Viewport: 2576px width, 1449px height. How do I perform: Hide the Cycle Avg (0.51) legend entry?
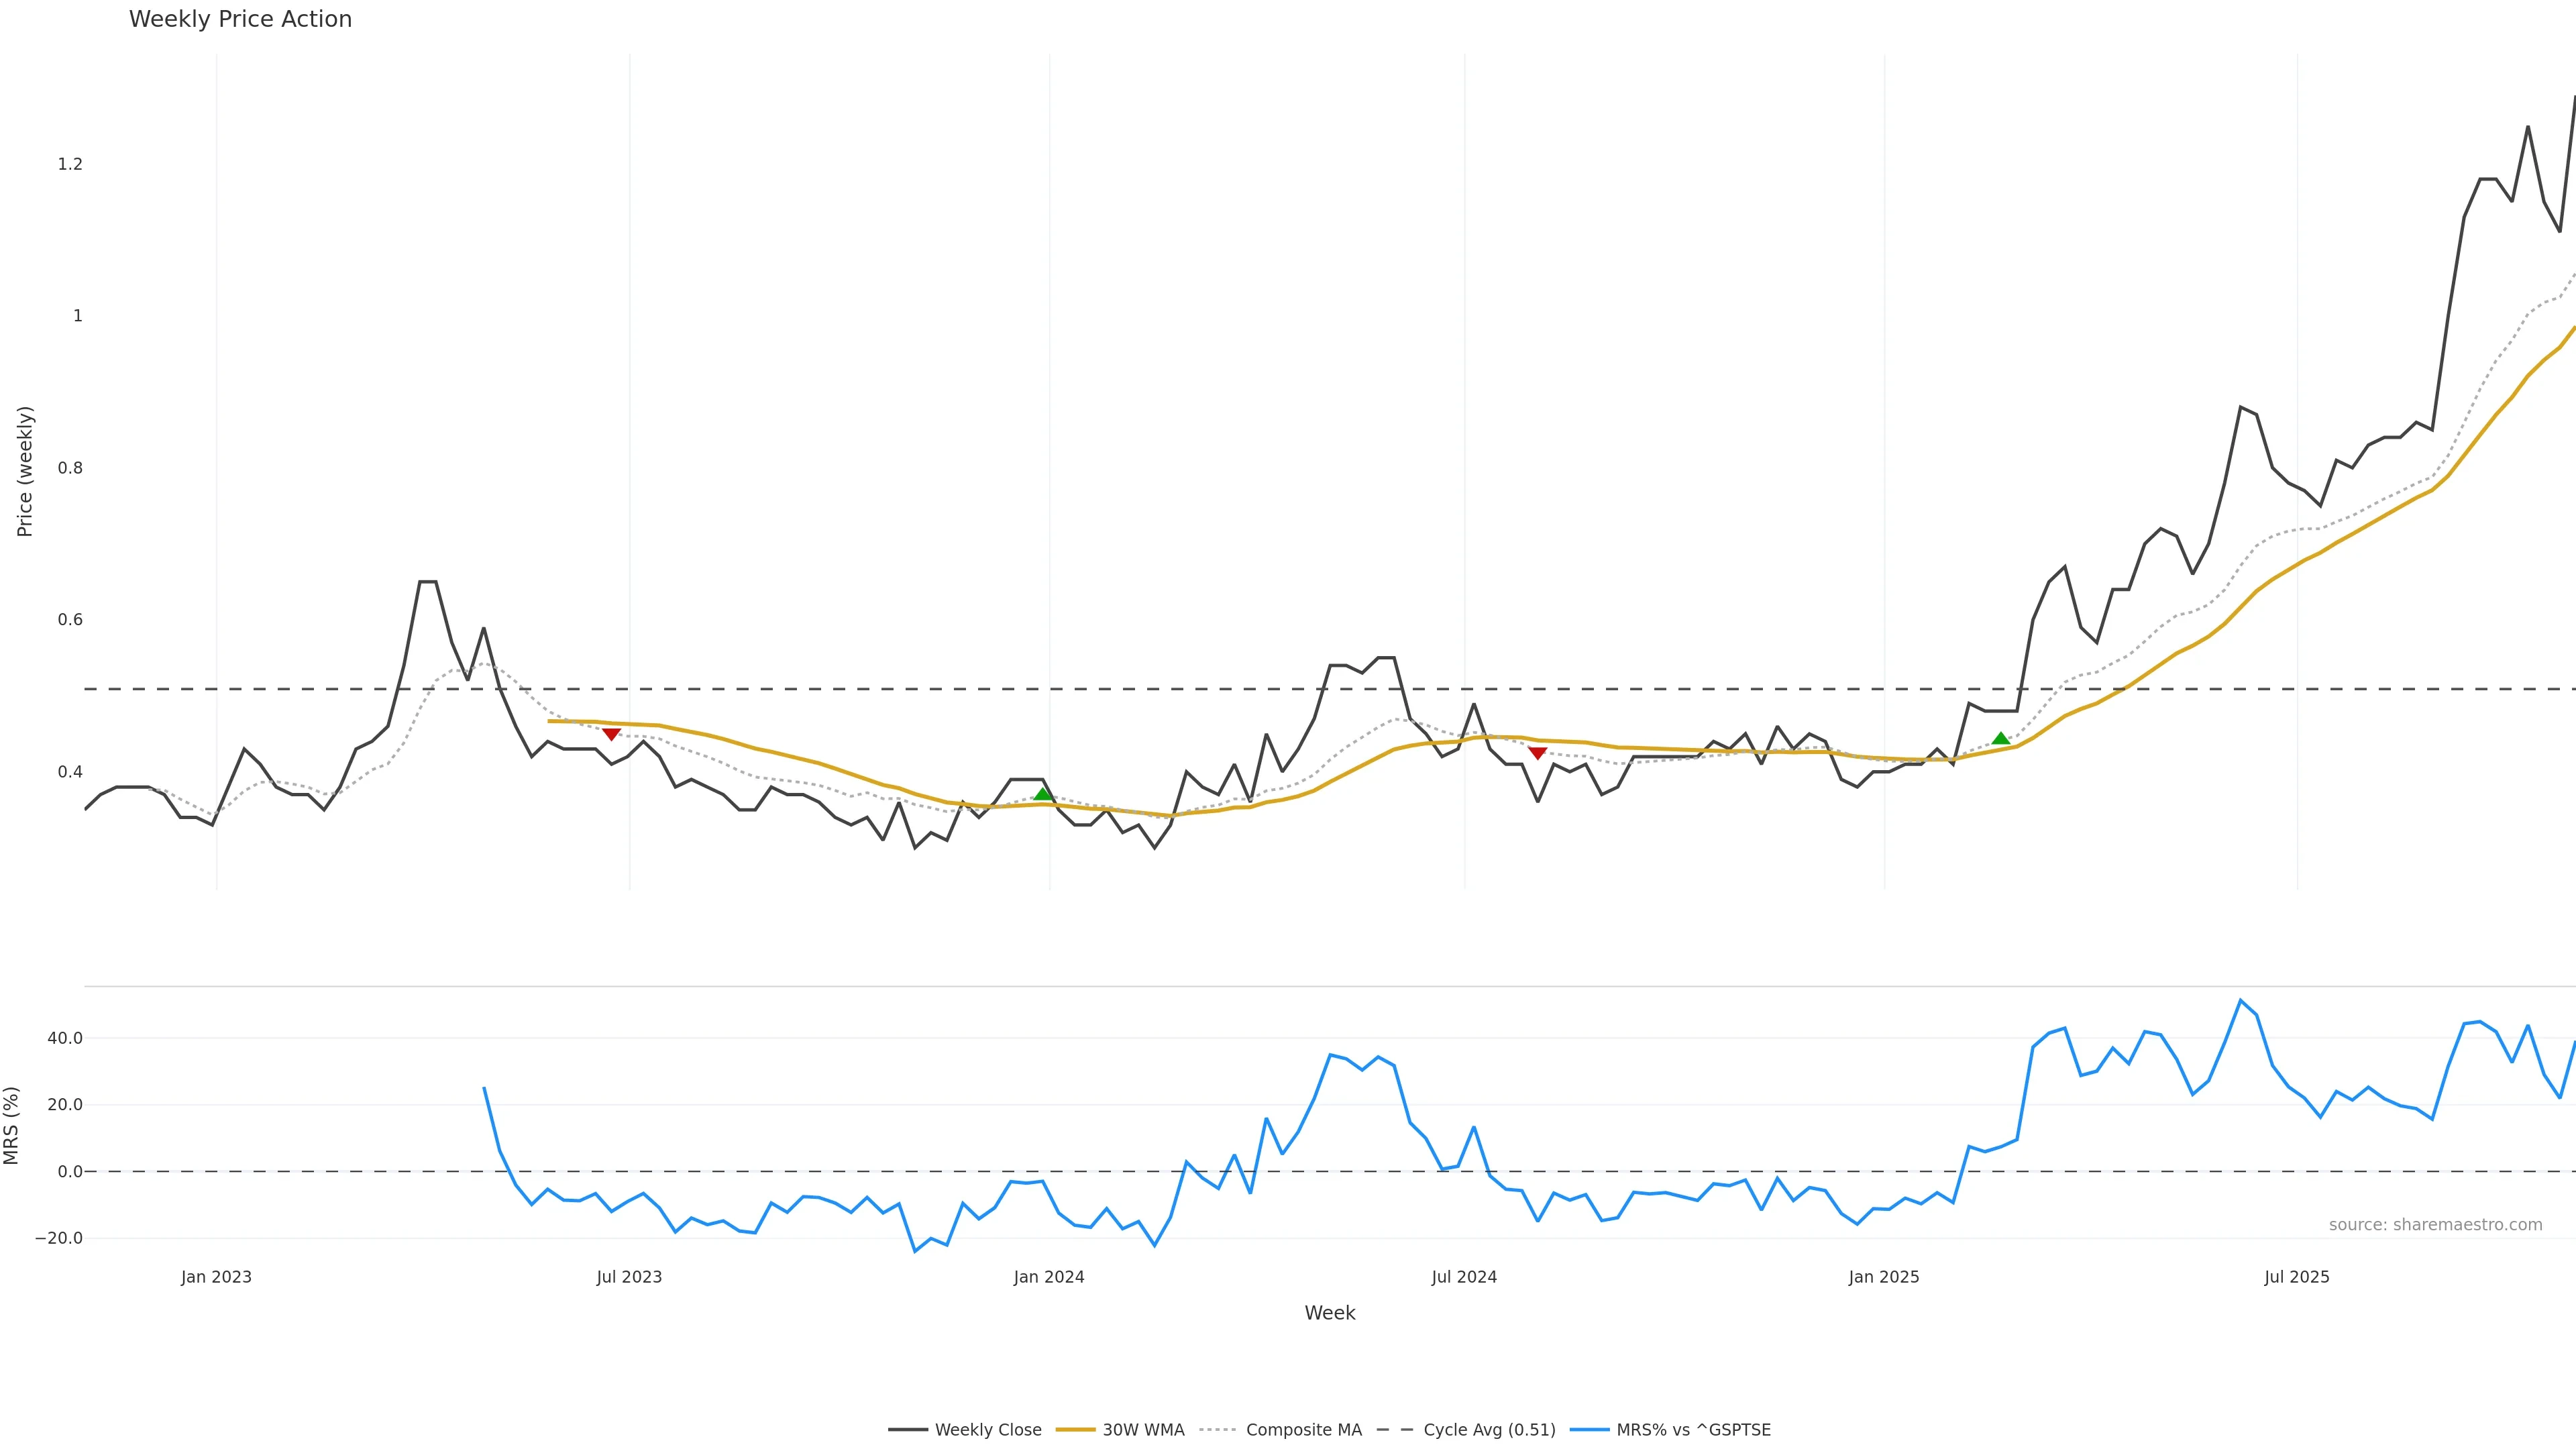(x=1489, y=1430)
